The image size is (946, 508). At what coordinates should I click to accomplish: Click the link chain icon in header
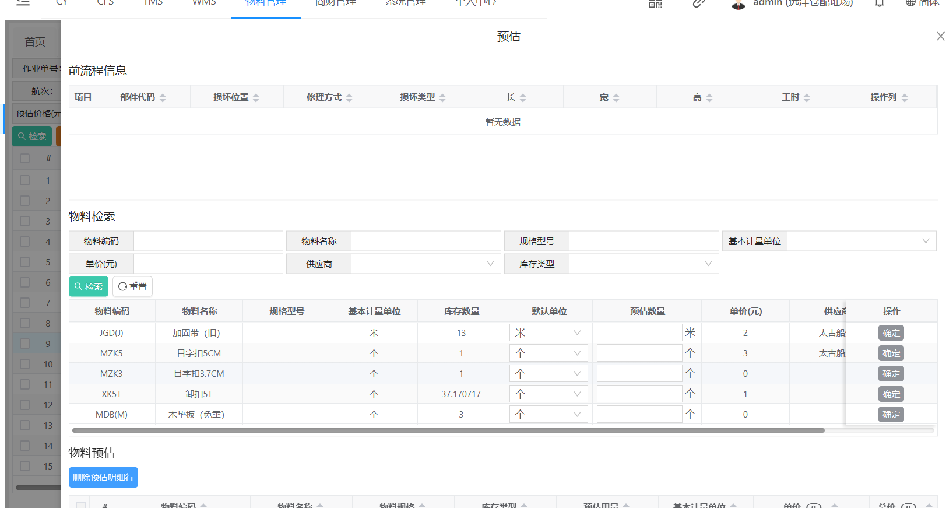click(x=699, y=3)
